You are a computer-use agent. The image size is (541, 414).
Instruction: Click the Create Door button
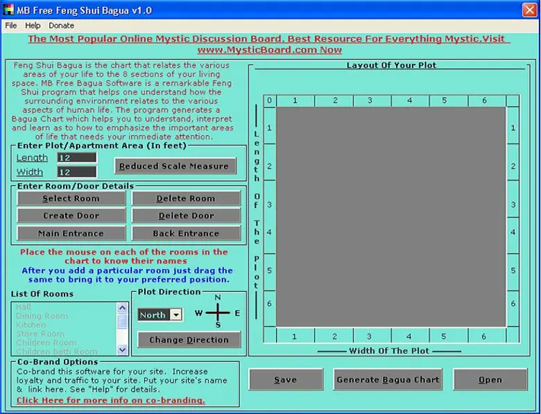click(71, 216)
